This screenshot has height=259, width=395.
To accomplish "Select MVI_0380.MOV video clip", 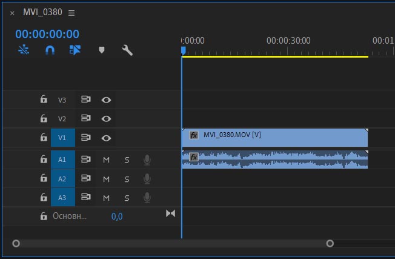I will (x=275, y=138).
